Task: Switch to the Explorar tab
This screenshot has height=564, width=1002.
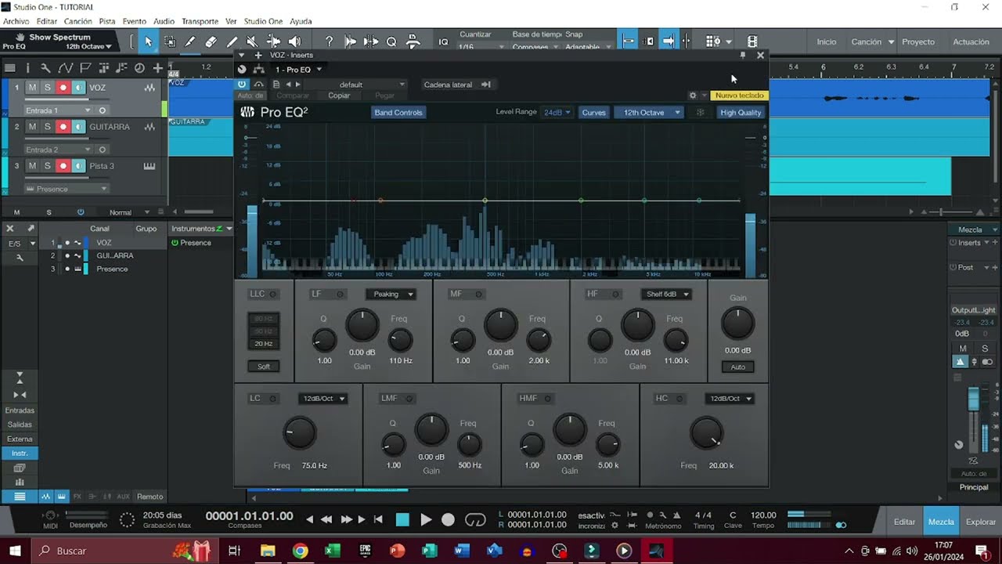Action: 981,522
